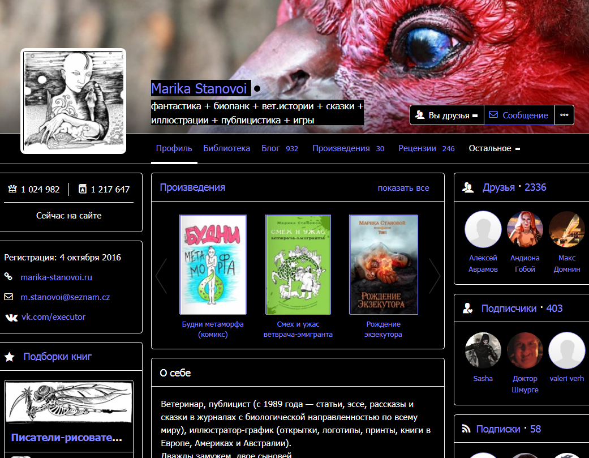
Task: Open Алексей Аврамов's avatar
Action: [483, 229]
